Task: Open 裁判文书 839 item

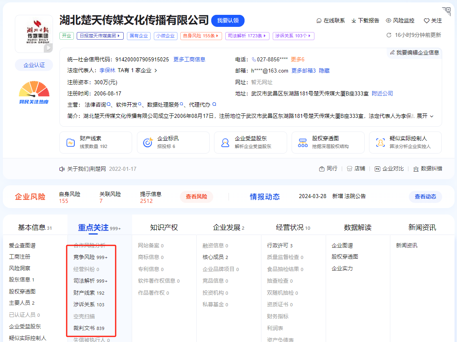Action: tap(89, 328)
